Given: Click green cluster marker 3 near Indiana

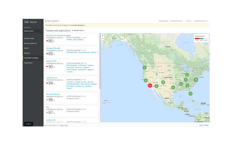Looking at the screenshot, I should click(186, 79).
